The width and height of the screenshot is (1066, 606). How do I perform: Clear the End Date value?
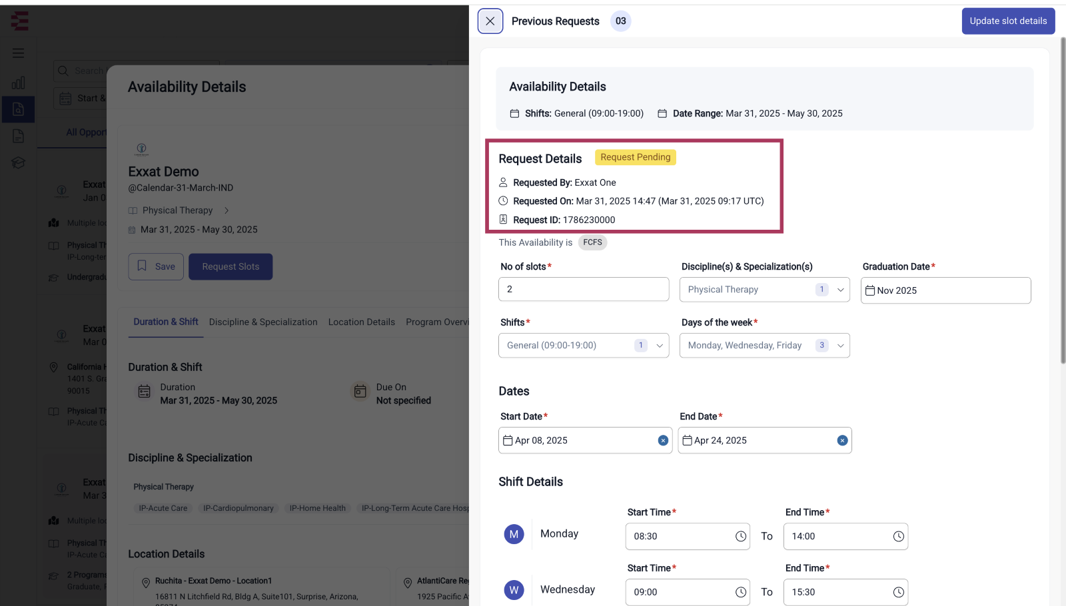[x=842, y=440]
